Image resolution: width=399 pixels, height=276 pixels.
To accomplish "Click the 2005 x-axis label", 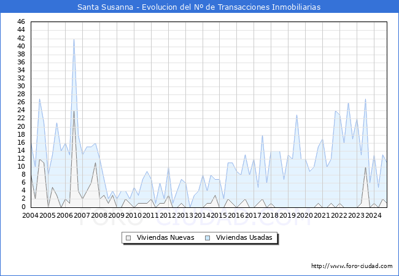I will pyautogui.click(x=48, y=215).
